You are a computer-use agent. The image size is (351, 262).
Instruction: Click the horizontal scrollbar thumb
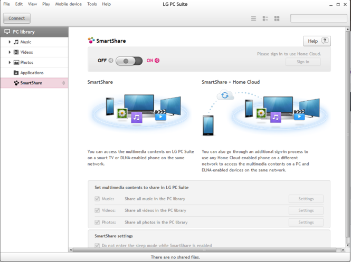point(204,250)
